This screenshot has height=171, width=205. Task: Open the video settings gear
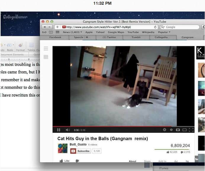(x=164, y=130)
